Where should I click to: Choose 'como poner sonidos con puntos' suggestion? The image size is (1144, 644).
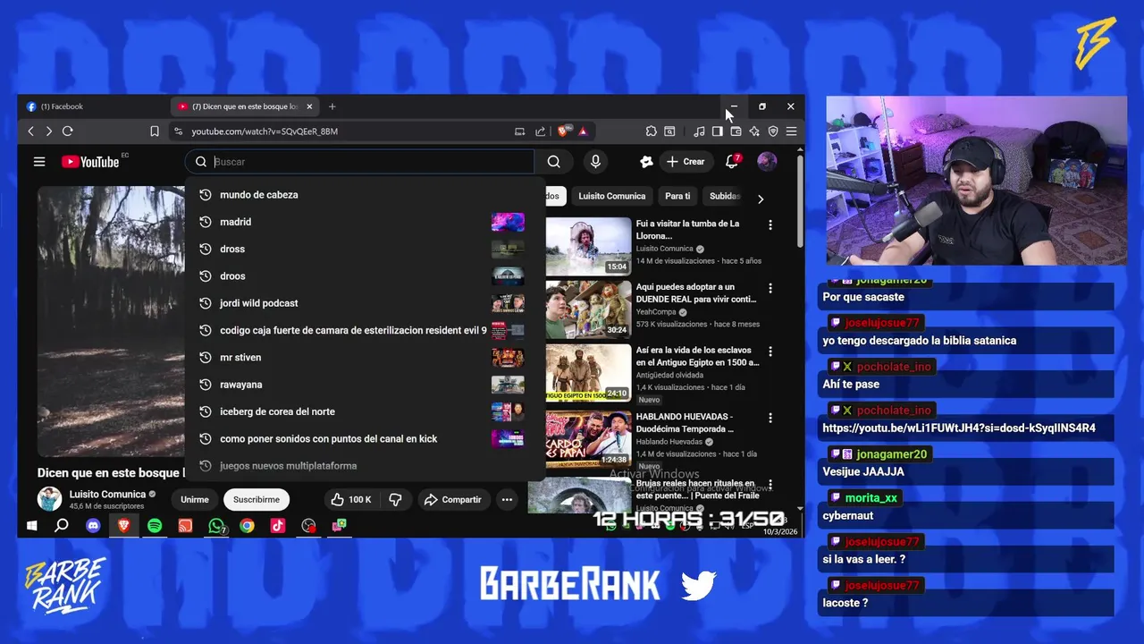tap(365, 439)
